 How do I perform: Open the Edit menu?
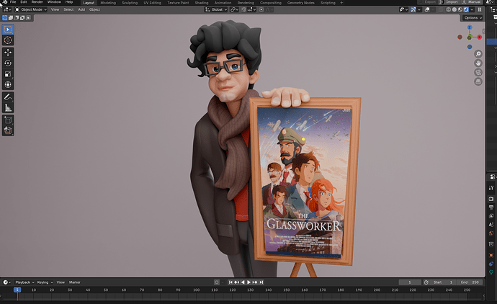point(24,2)
